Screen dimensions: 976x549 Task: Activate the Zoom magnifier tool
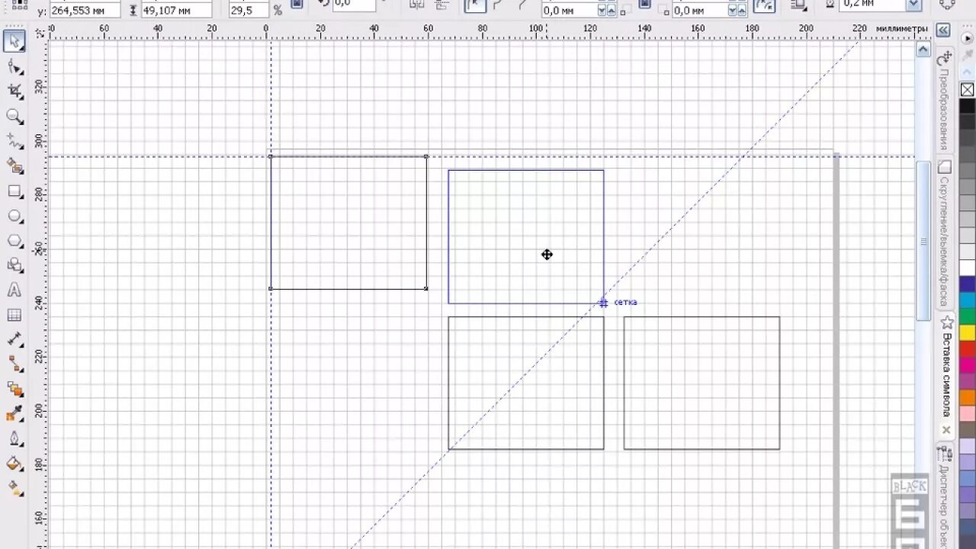14,117
